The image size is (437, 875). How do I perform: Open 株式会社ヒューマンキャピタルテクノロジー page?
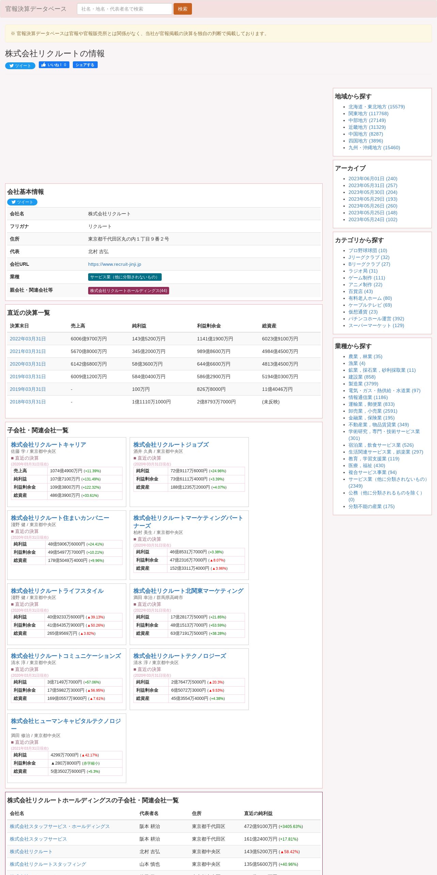tap(66, 725)
